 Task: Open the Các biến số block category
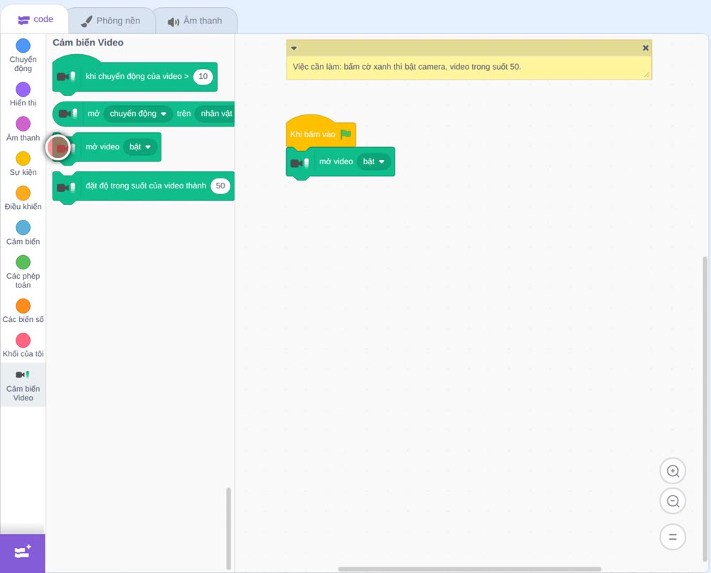coord(23,311)
